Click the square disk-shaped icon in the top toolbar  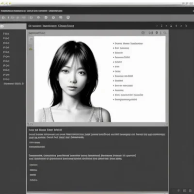46,17
